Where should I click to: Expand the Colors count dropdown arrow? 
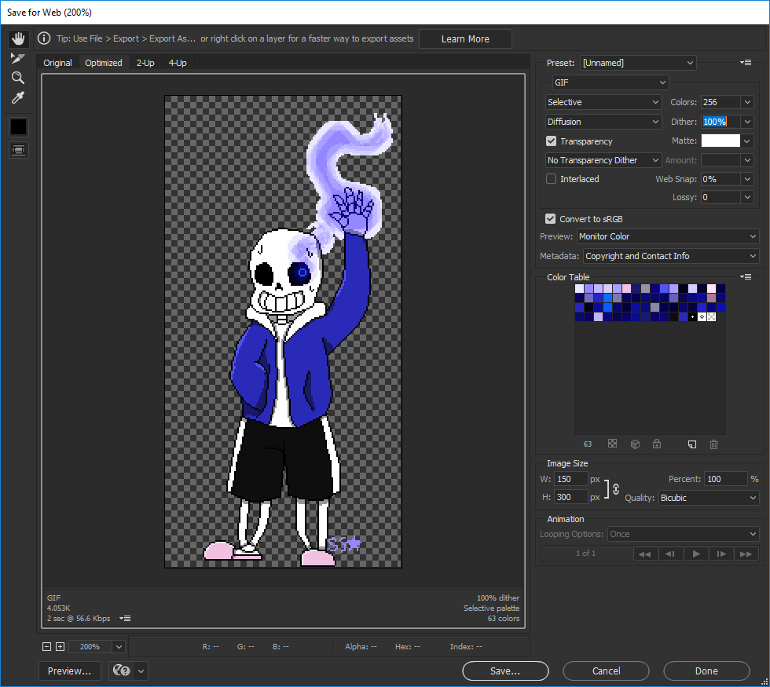coord(747,102)
